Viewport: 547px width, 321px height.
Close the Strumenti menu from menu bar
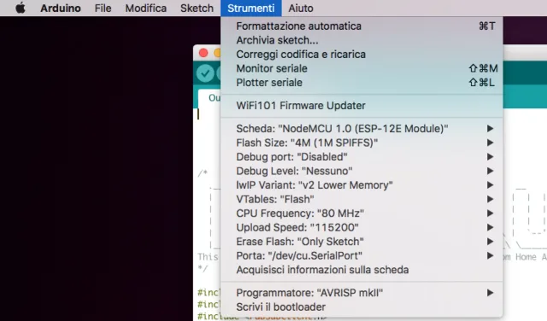(x=250, y=8)
